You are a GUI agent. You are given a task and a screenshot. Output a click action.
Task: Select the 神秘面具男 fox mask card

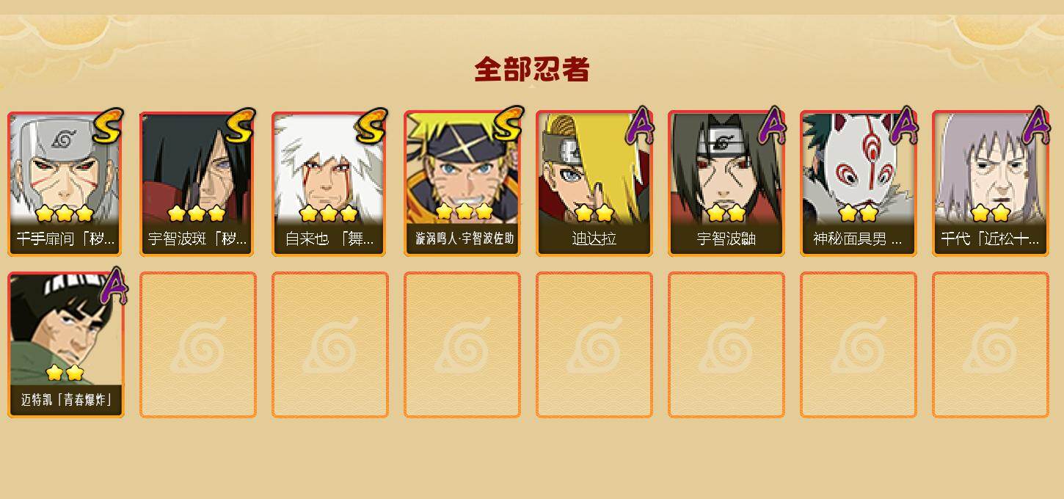pos(858,184)
